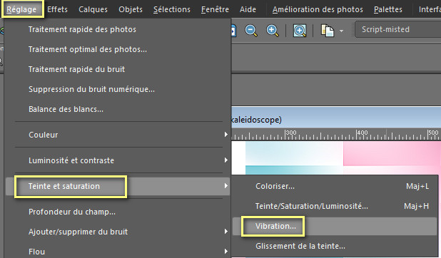
Task: Expand the Luminosité et contraste submenu arrow
Action: point(225,160)
